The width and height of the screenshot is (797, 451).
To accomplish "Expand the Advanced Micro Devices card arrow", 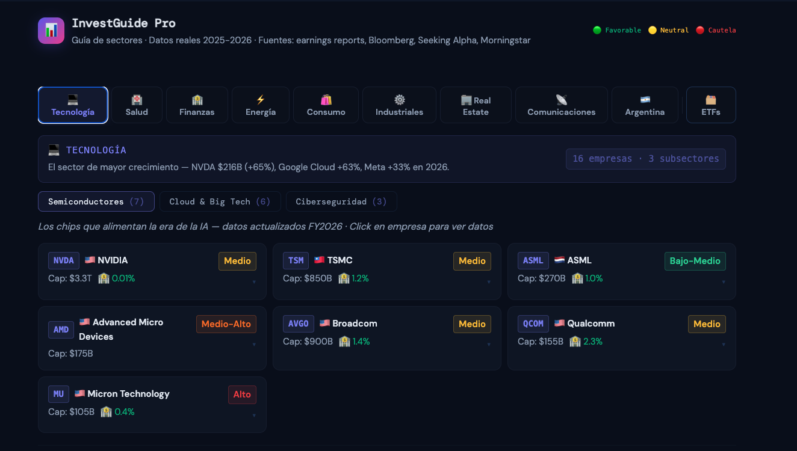I will [254, 345].
